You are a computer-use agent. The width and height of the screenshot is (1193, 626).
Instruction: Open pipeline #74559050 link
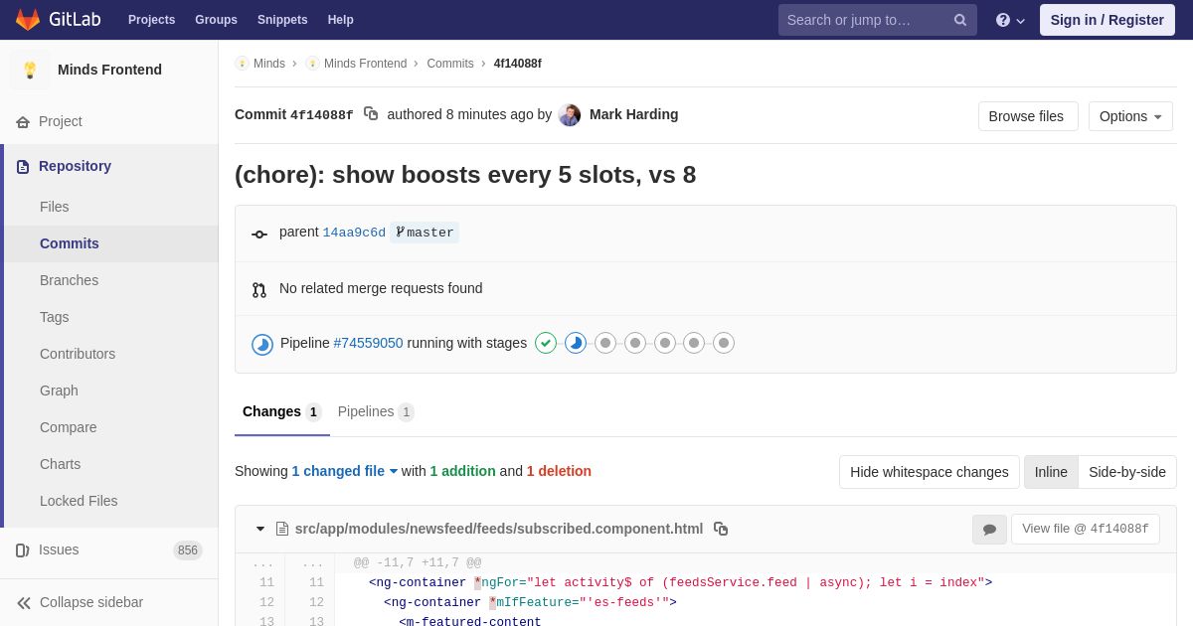368,343
